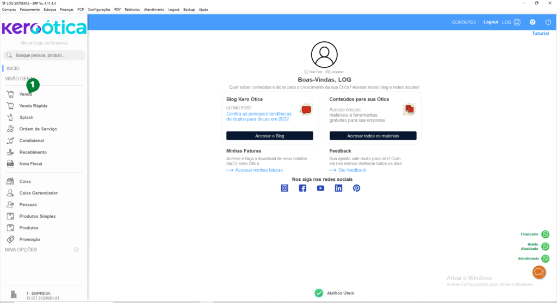Follow the Dar feedback link

coord(352,170)
